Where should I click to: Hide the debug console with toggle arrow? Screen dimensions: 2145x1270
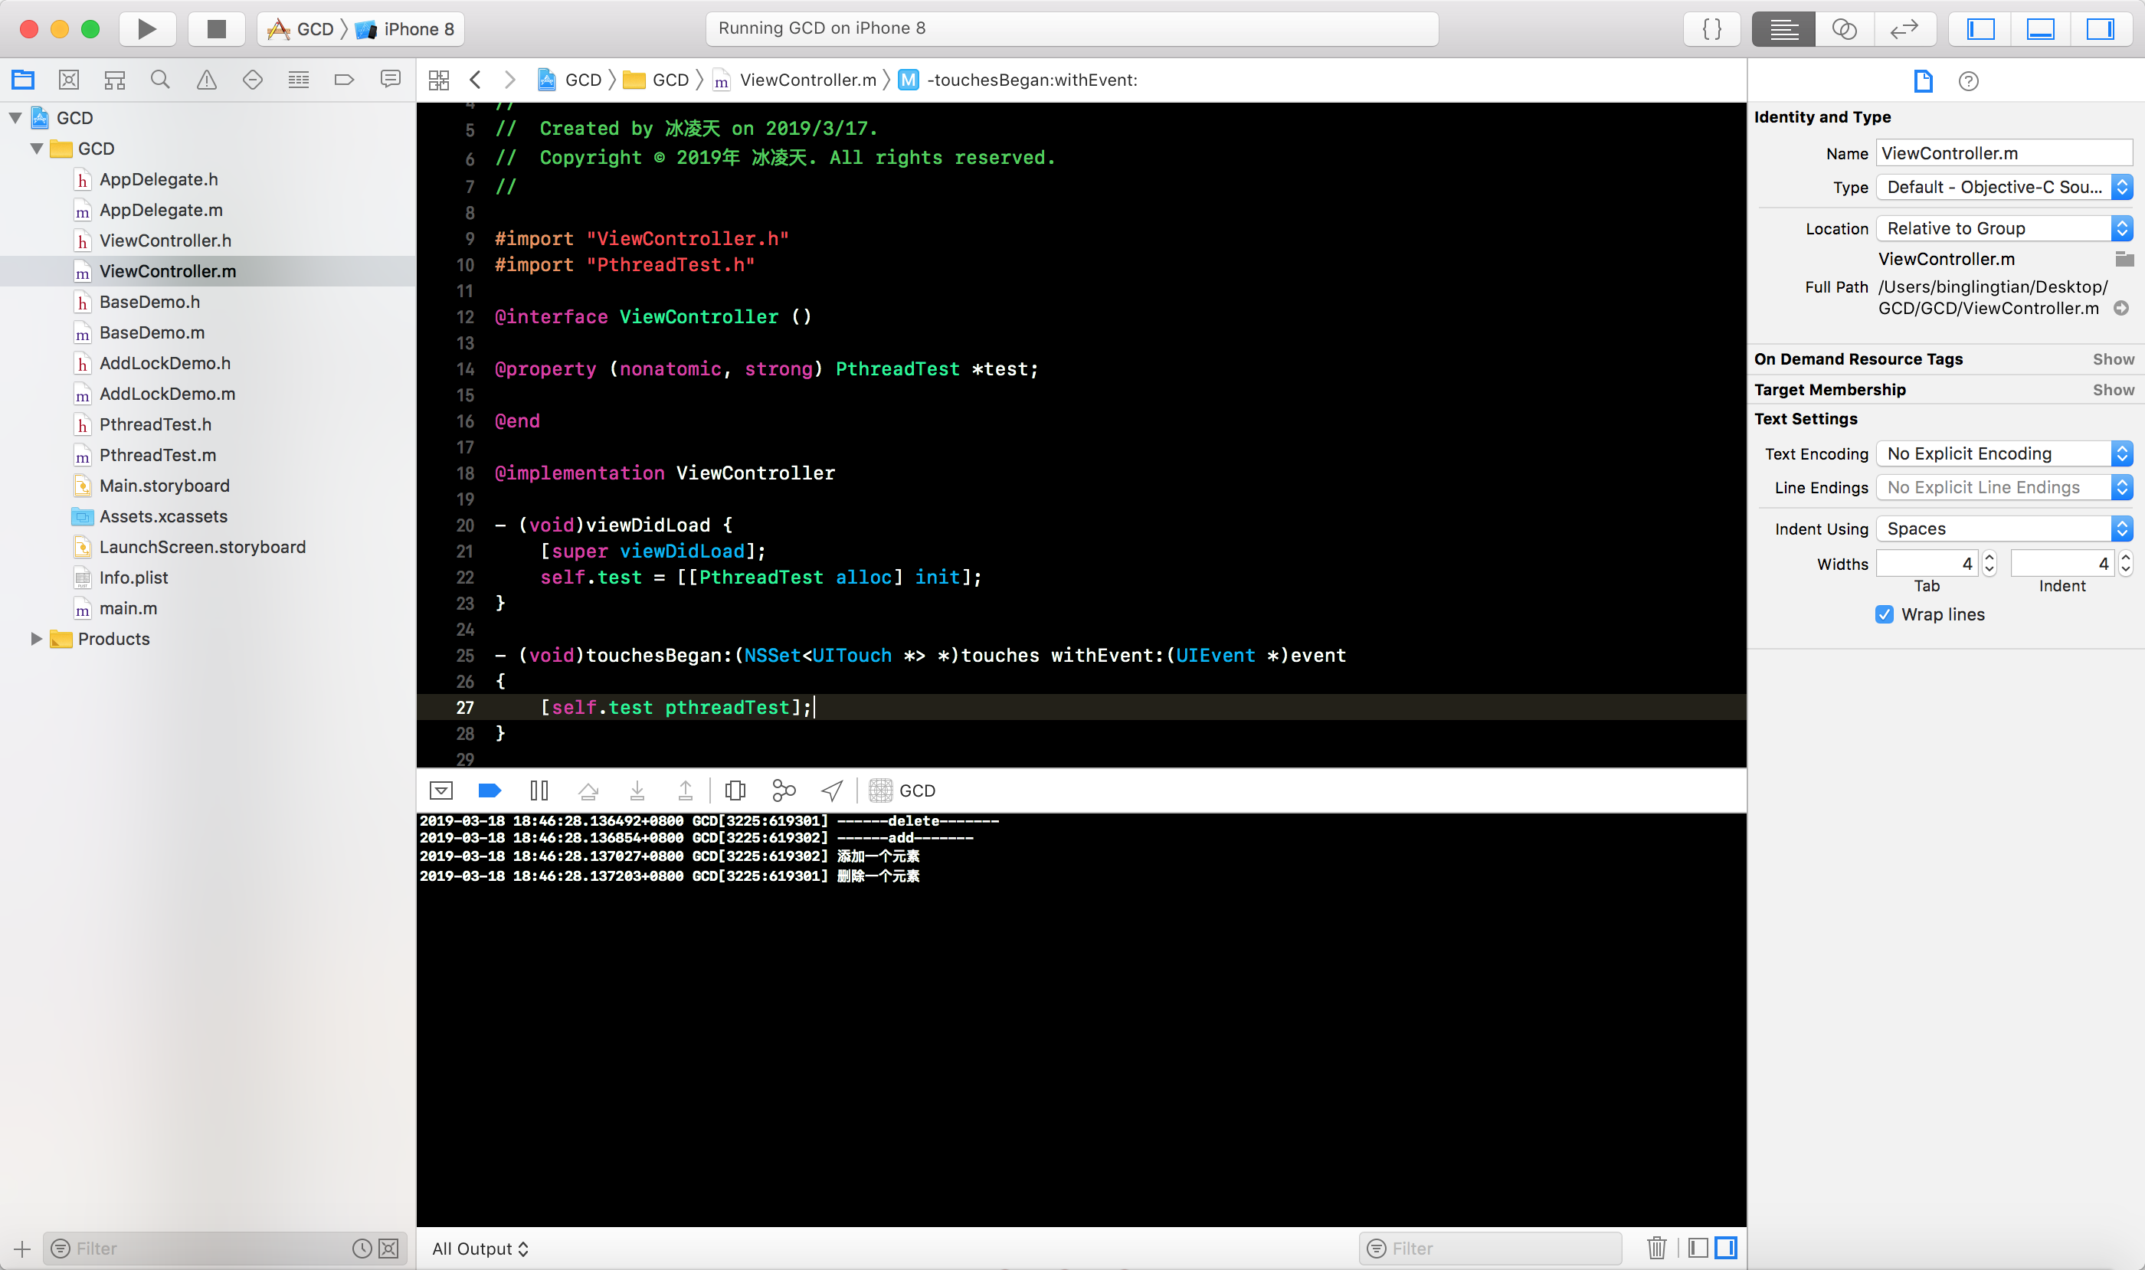(442, 790)
